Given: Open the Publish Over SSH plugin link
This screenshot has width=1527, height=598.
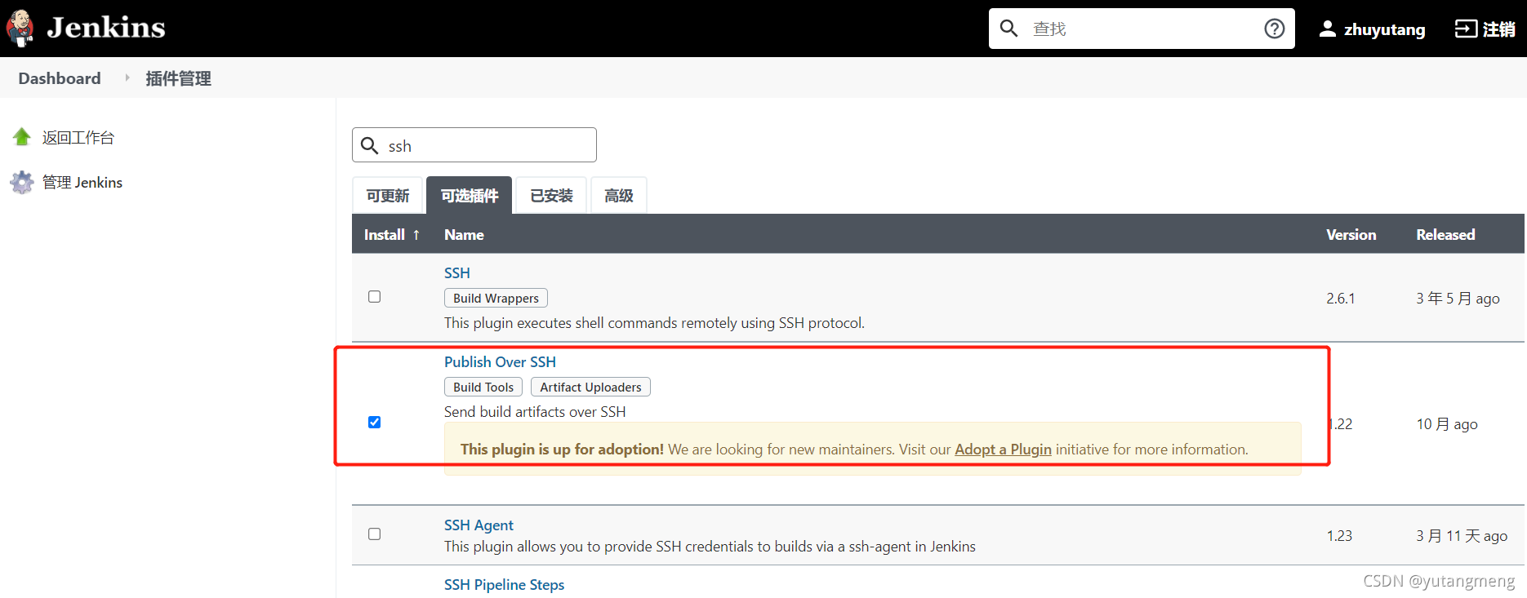Looking at the screenshot, I should coord(500,361).
